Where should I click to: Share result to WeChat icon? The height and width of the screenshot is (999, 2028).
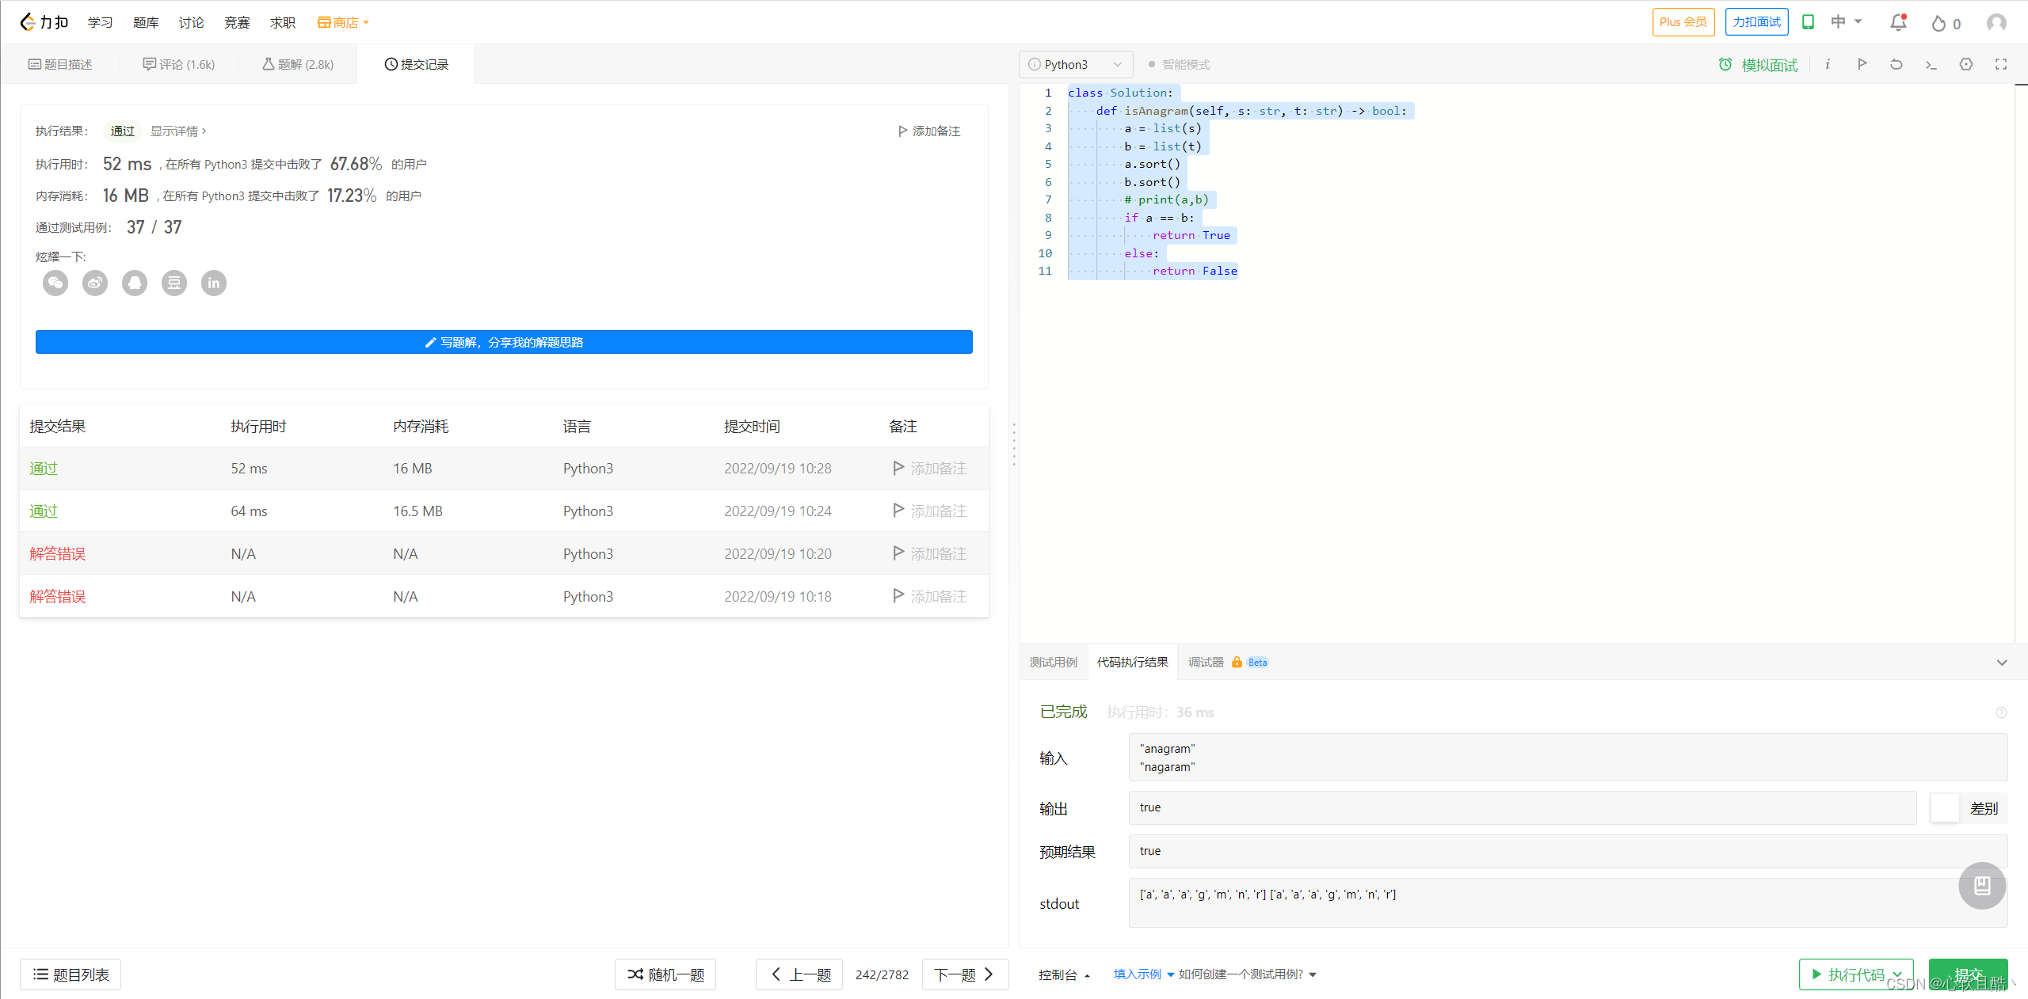[x=55, y=283]
